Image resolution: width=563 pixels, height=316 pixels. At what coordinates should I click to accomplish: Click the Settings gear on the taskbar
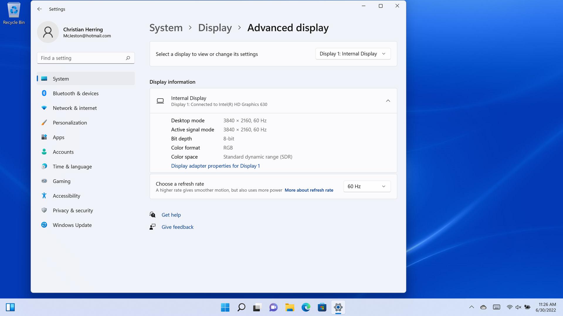pos(338,307)
